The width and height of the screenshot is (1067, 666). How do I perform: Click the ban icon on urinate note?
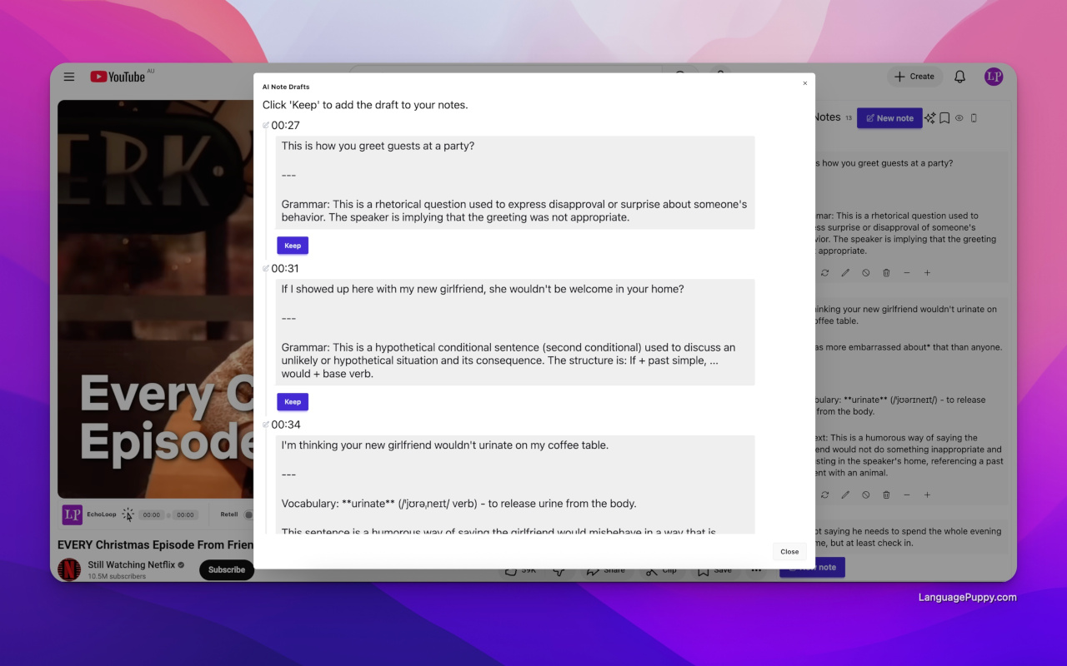coord(866,495)
